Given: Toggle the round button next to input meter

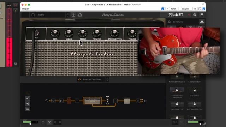Looking at the screenshot, I should point(43,122).
